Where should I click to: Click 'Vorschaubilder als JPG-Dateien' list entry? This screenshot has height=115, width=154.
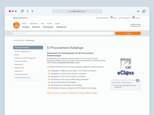coord(66,85)
